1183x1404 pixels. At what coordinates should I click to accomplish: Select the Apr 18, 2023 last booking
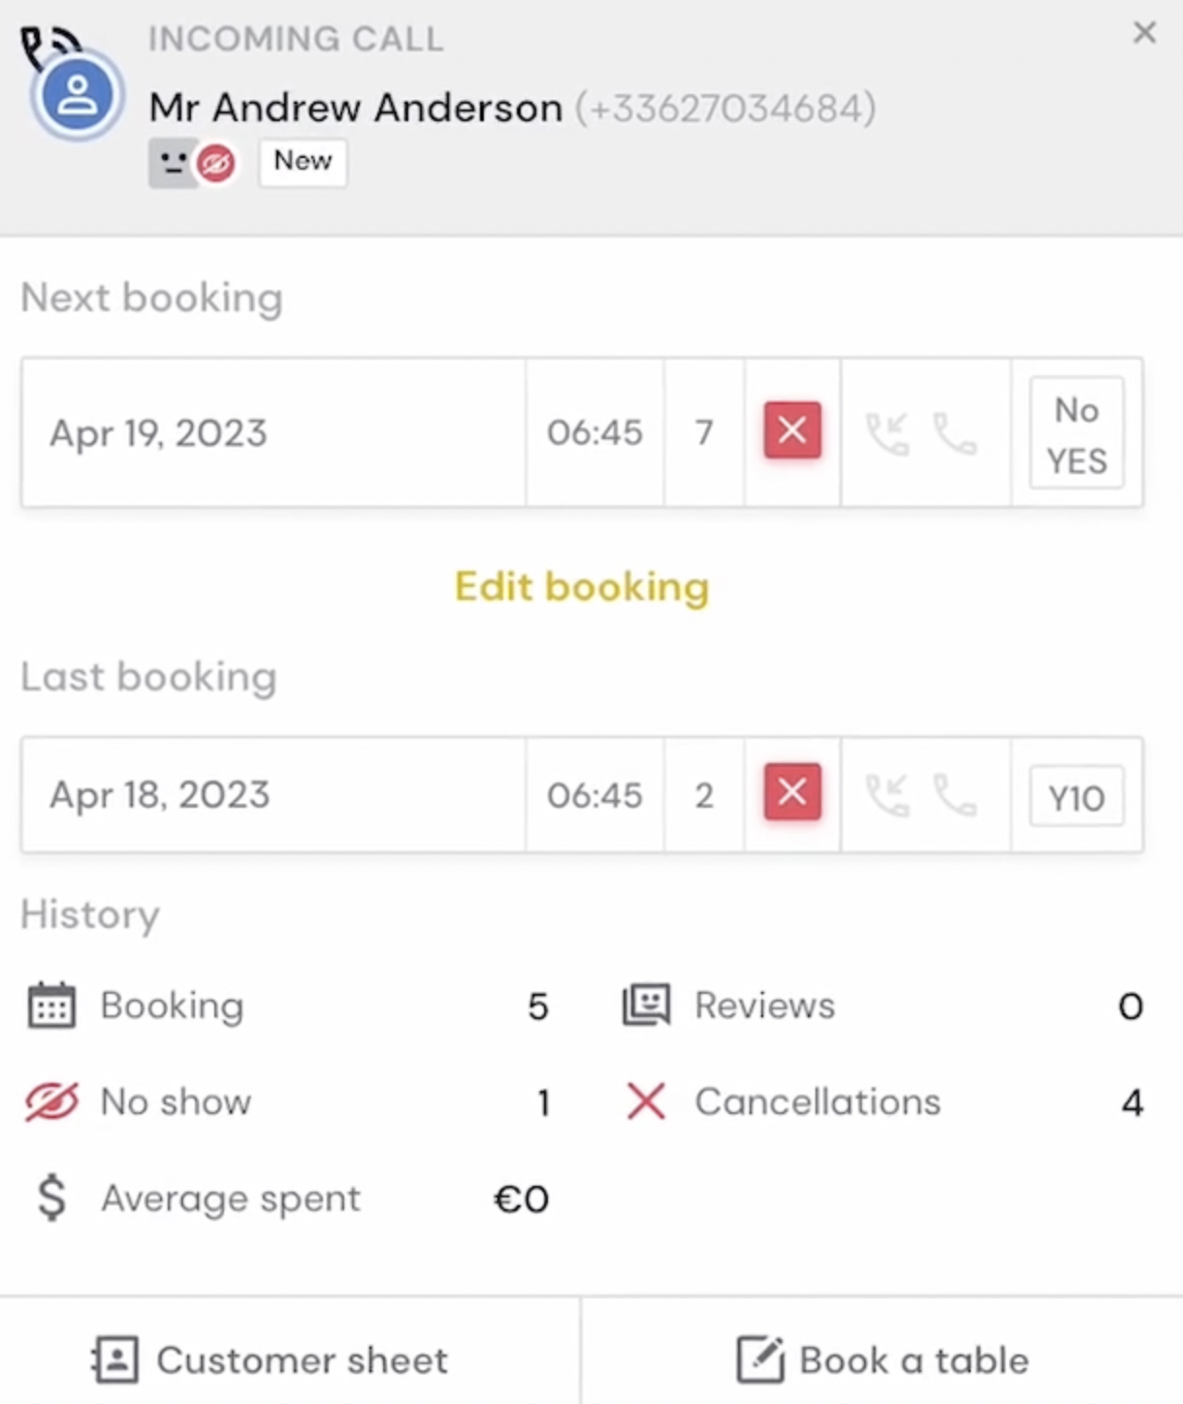point(582,795)
